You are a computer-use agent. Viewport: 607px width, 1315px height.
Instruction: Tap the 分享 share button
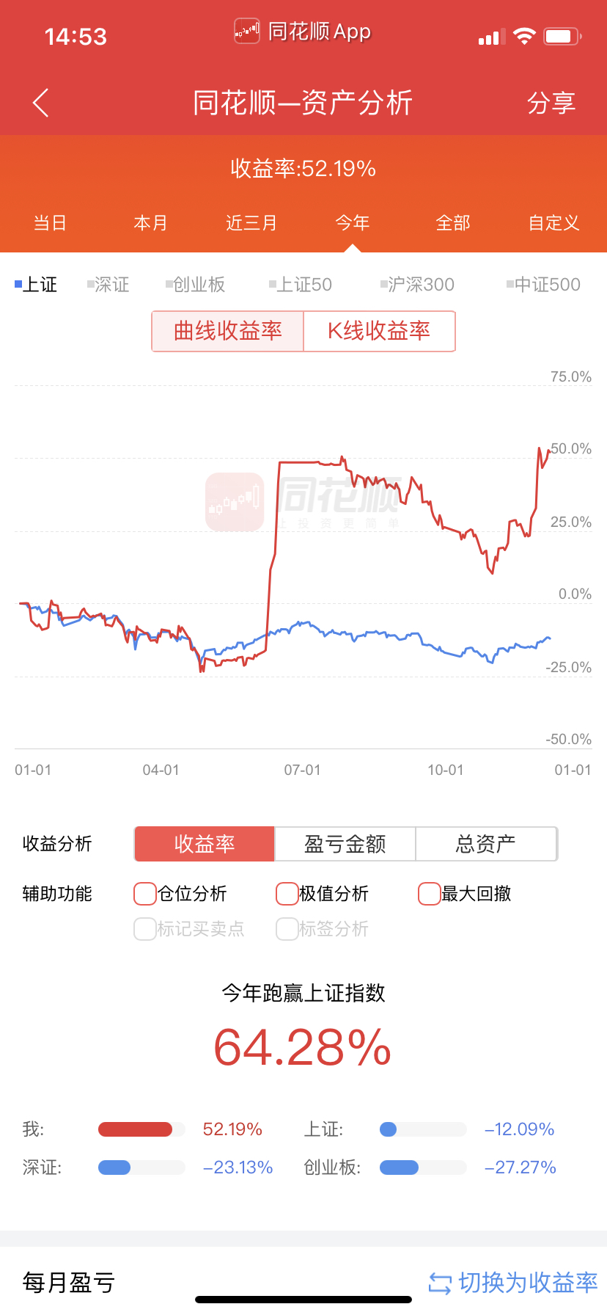tap(551, 103)
